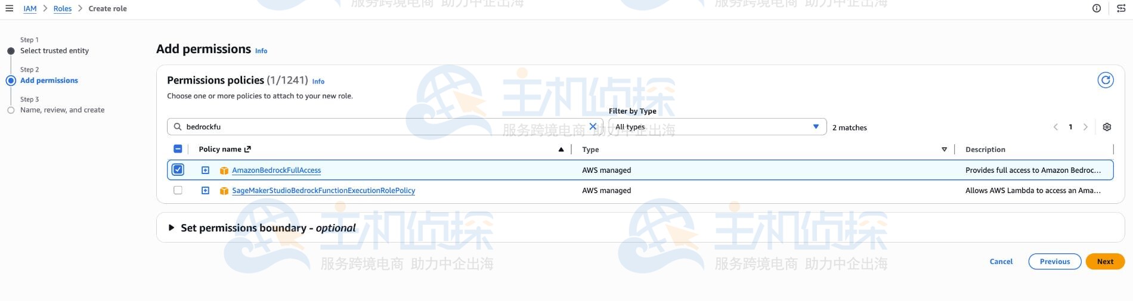The height and width of the screenshot is (301, 1133).
Task: Select Step 1 trusted entity indicator
Action: tap(11, 51)
